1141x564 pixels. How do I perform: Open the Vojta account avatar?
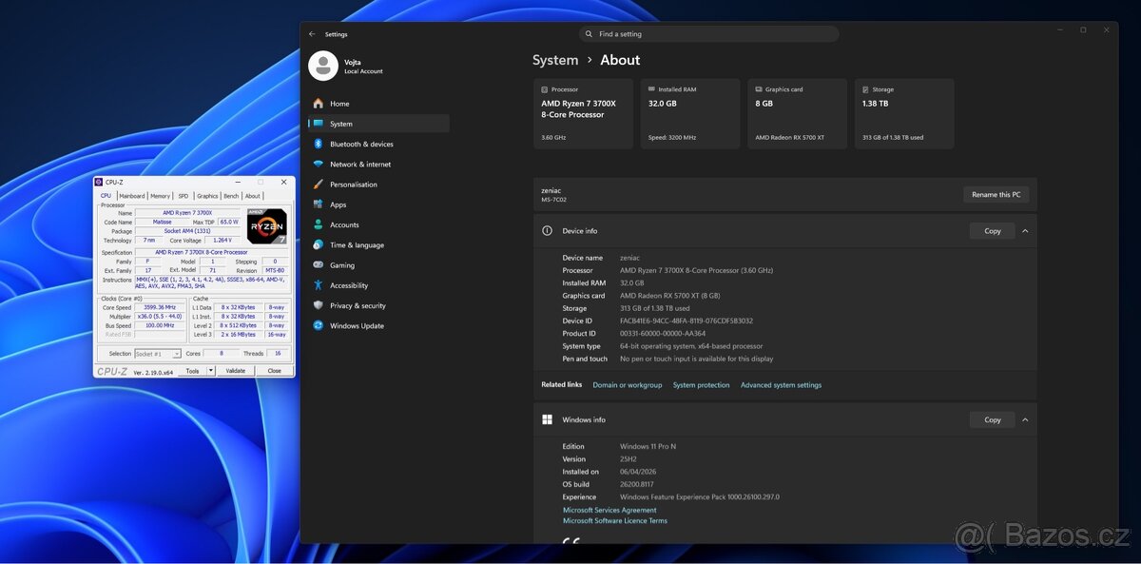pos(323,66)
